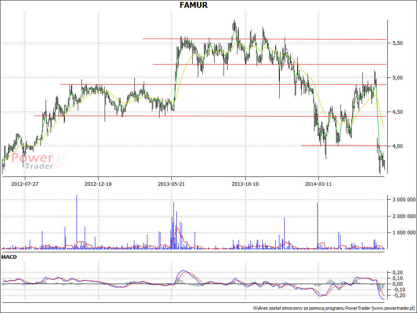Click the 1 000 000 volume label
Viewport: 417px width, 313px height.
tap(404, 232)
